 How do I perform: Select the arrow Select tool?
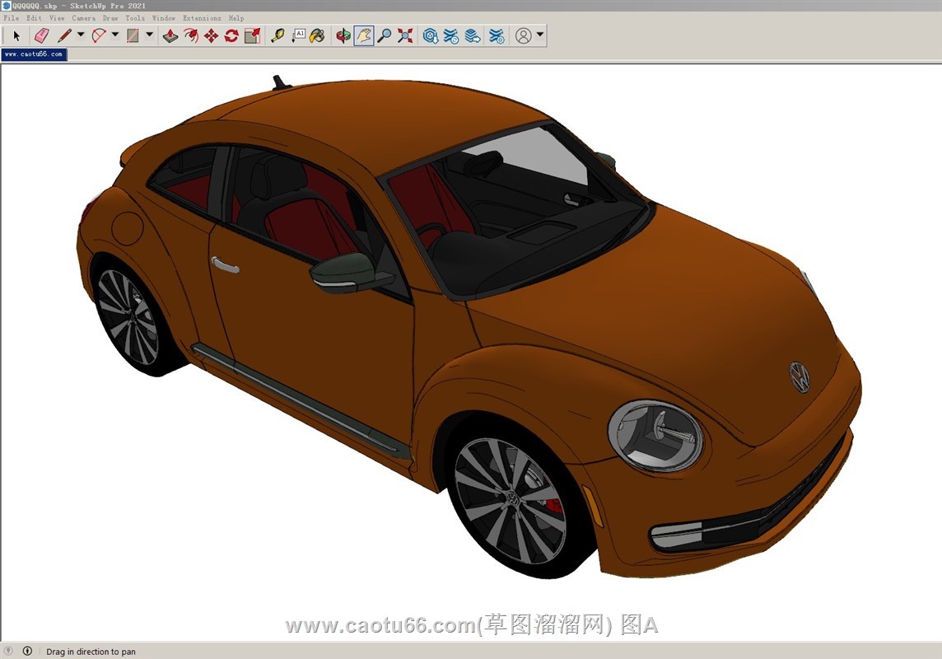pyautogui.click(x=16, y=35)
